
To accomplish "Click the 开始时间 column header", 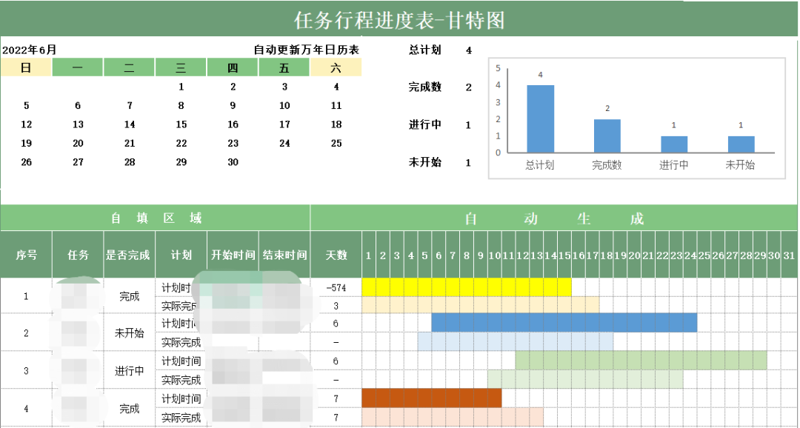I will coord(233,255).
